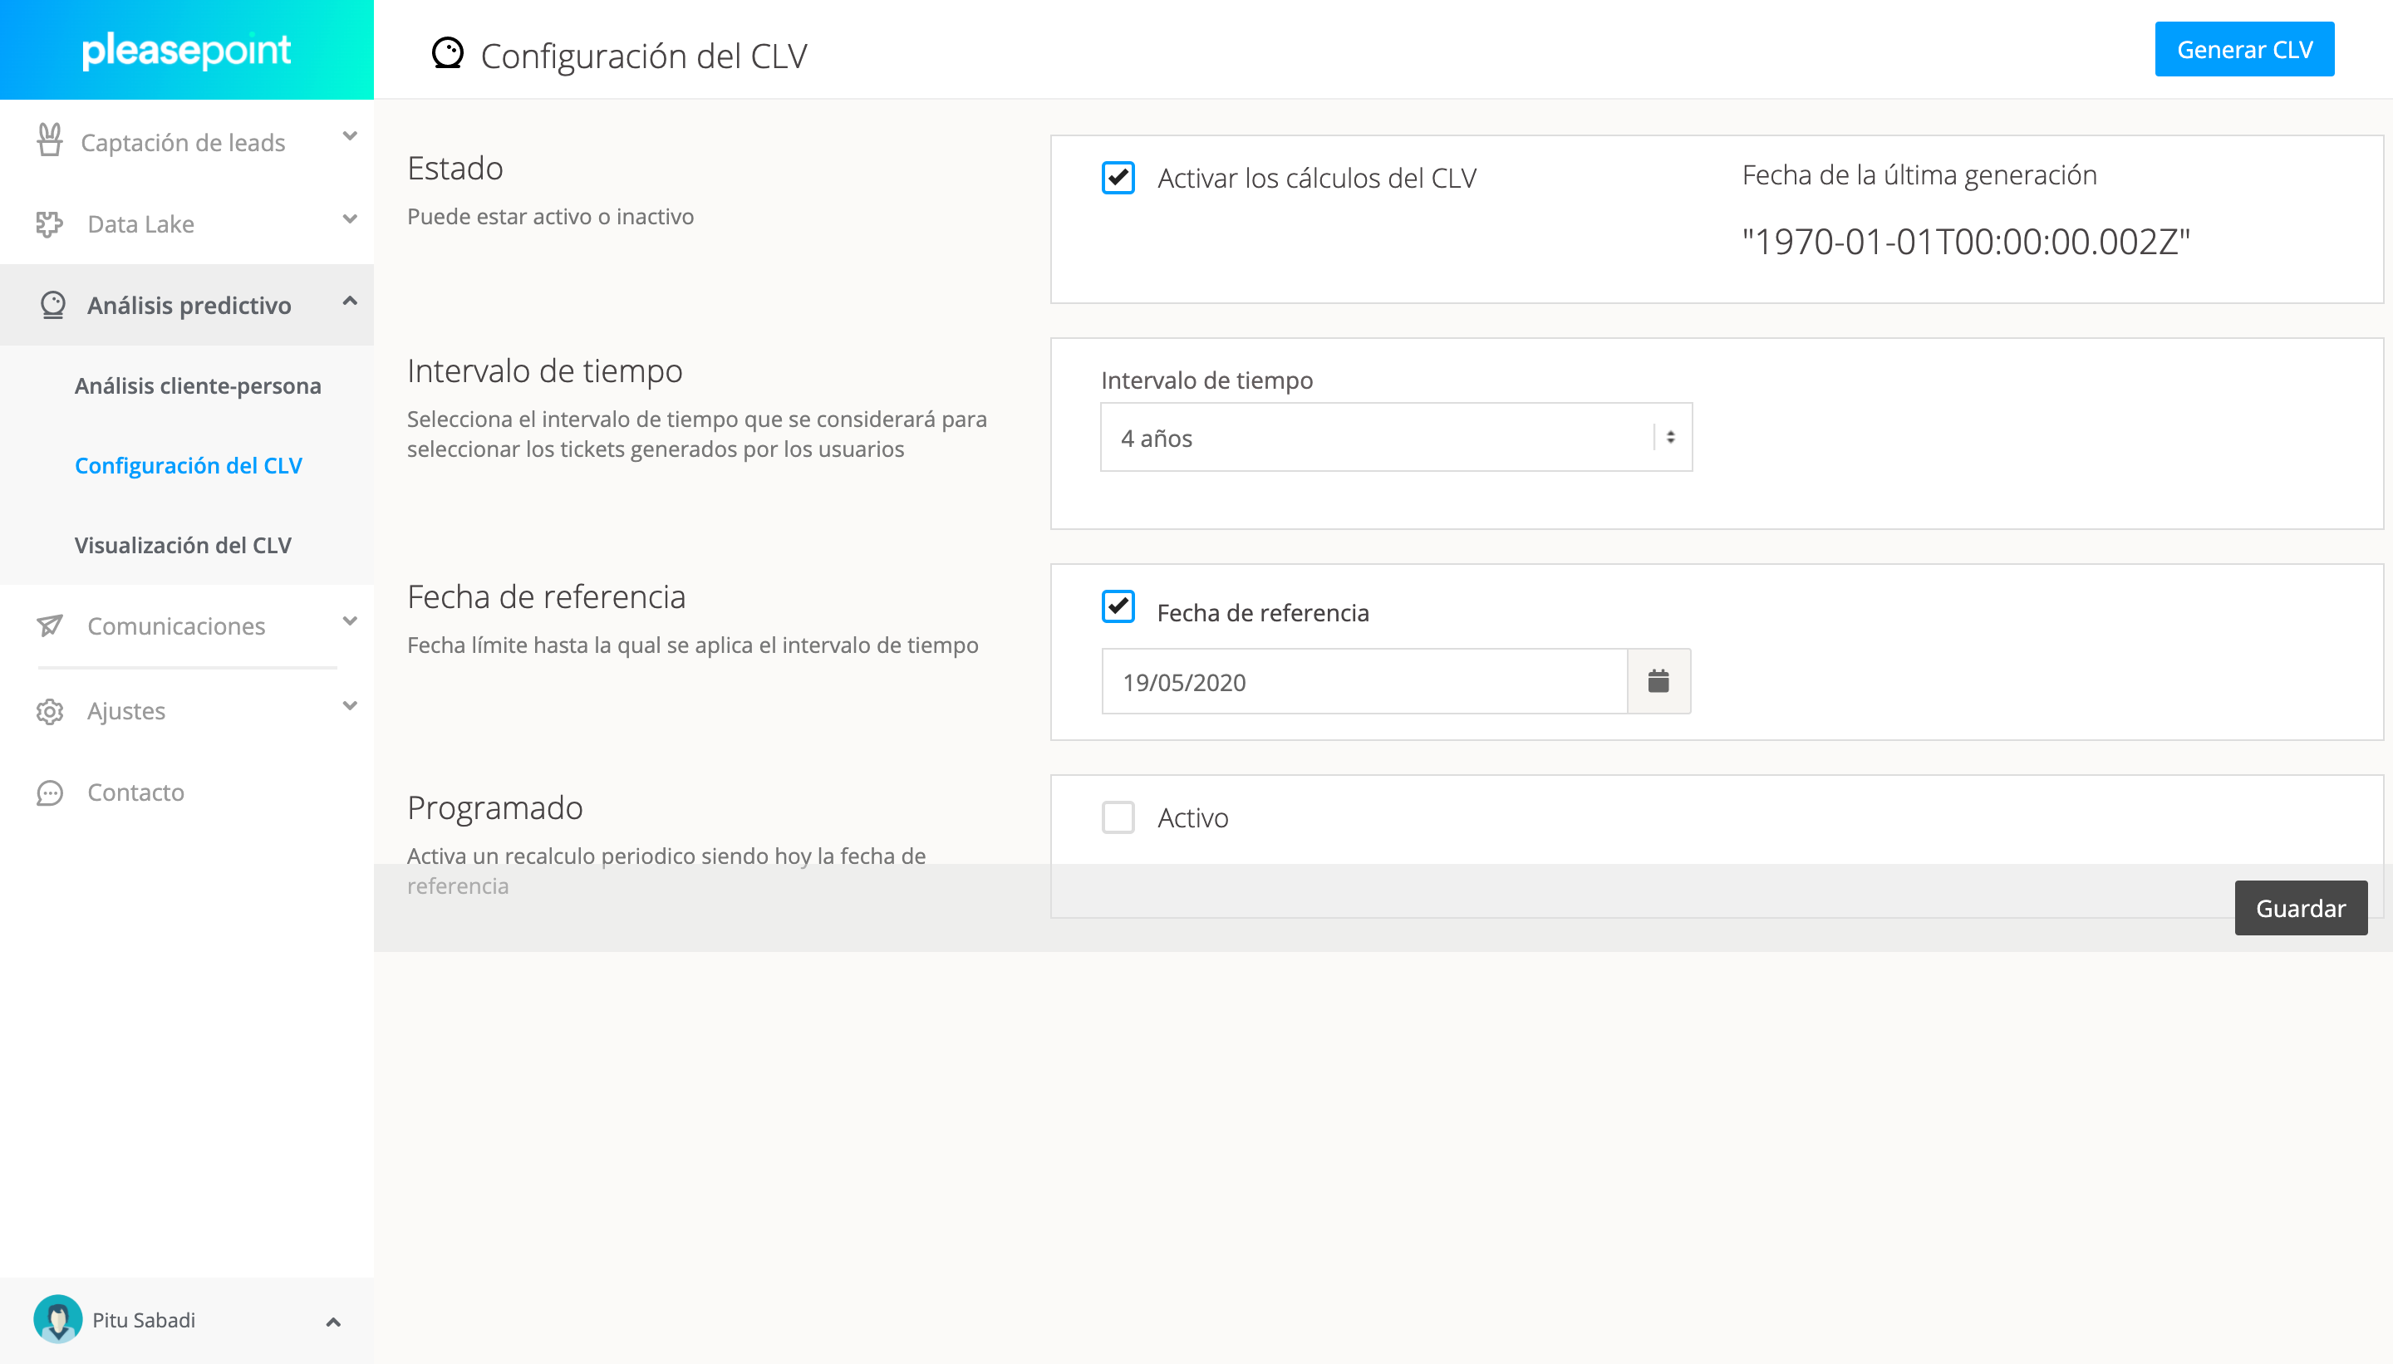The height and width of the screenshot is (1364, 2393).
Task: Open the Intervalo de tiempo dropdown
Action: click(1396, 438)
